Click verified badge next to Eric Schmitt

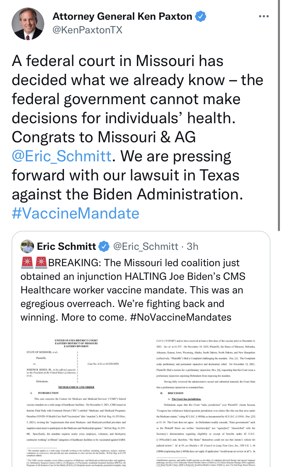pyautogui.click(x=104, y=246)
